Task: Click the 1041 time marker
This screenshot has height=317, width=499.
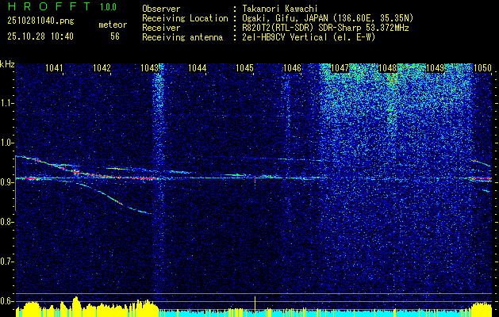Action: [x=54, y=67]
